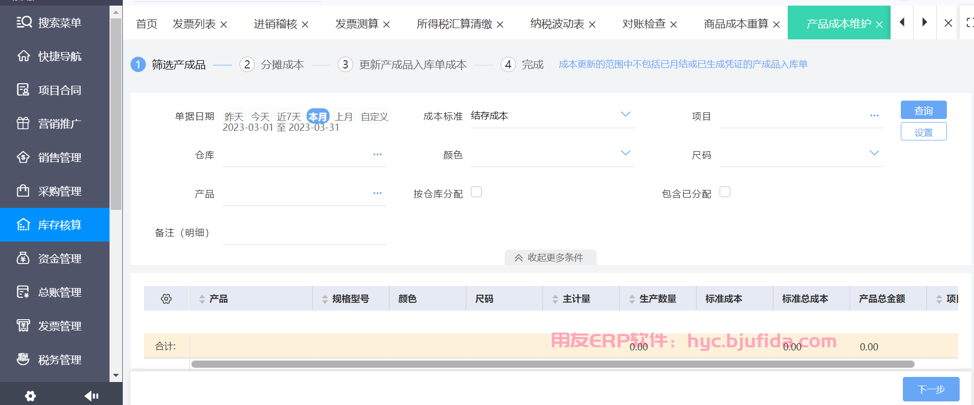Enable 按仓库分配 checkbox
Screen dimensions: 974x405
(477, 192)
